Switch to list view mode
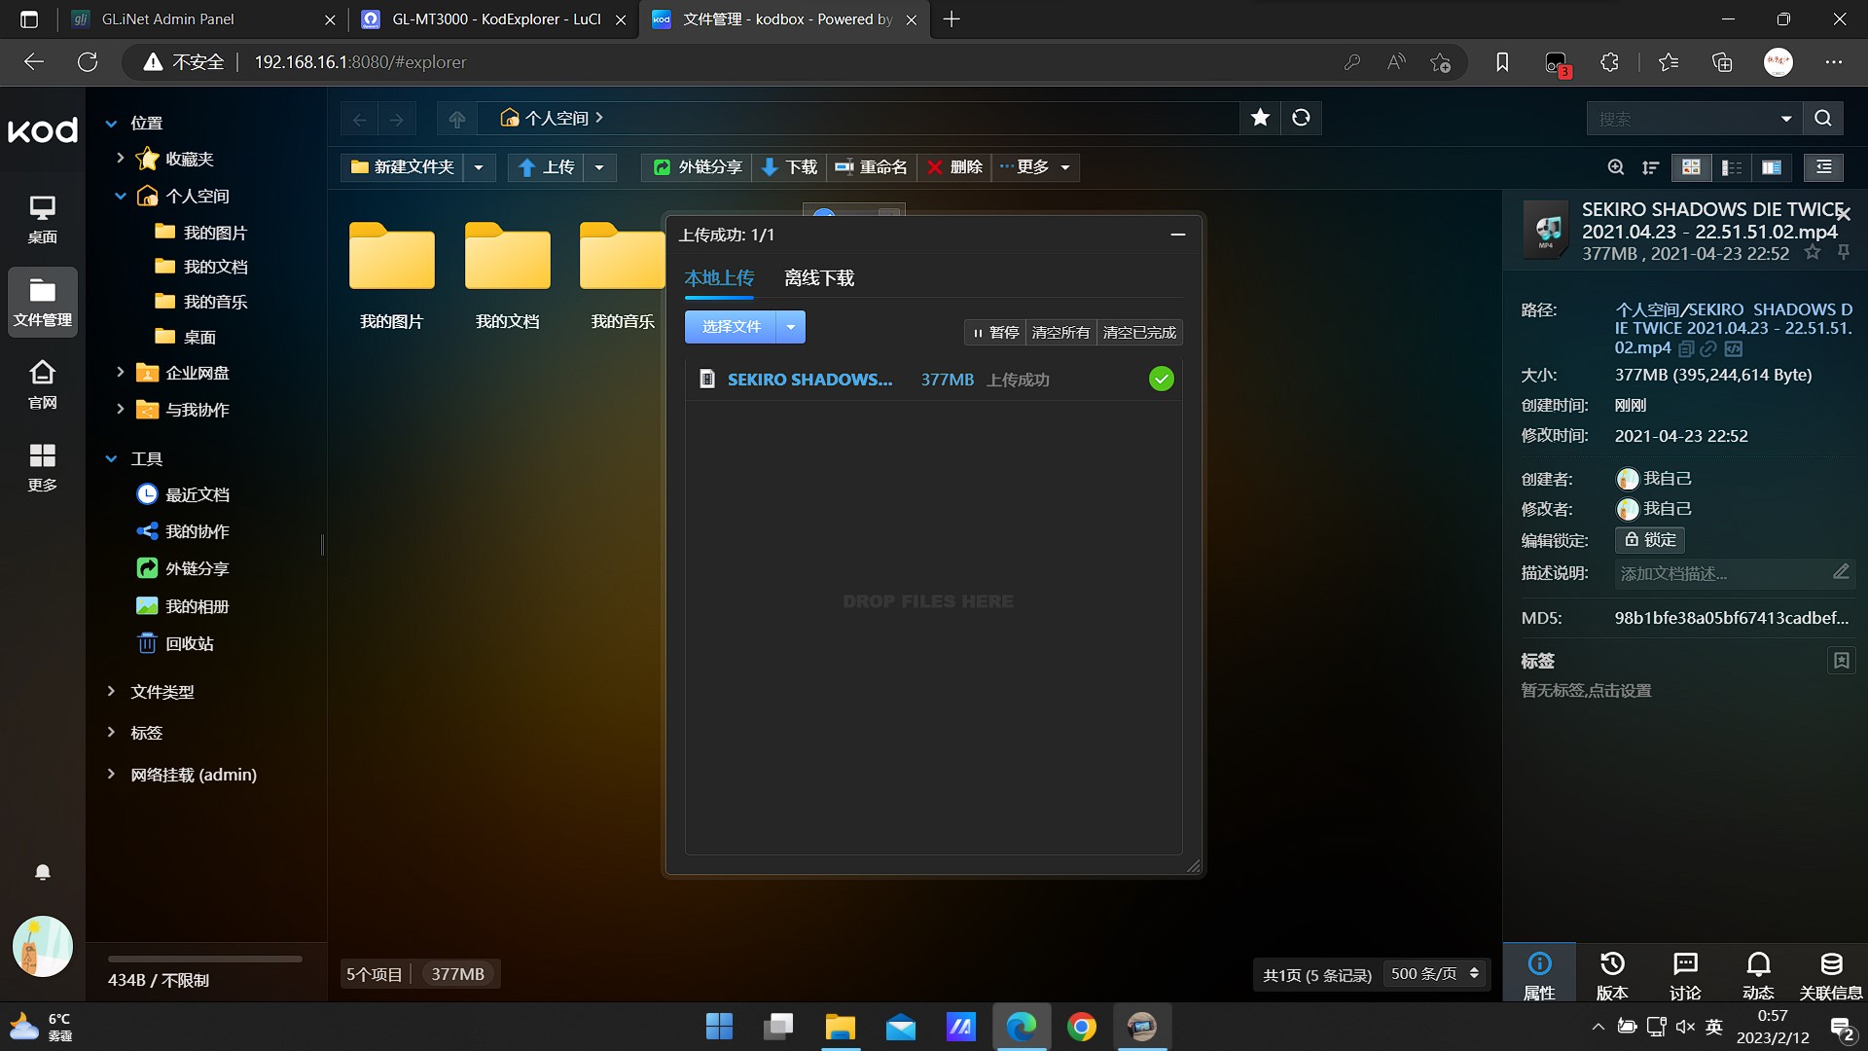Viewport: 1868px width, 1051px height. pos(1732,167)
